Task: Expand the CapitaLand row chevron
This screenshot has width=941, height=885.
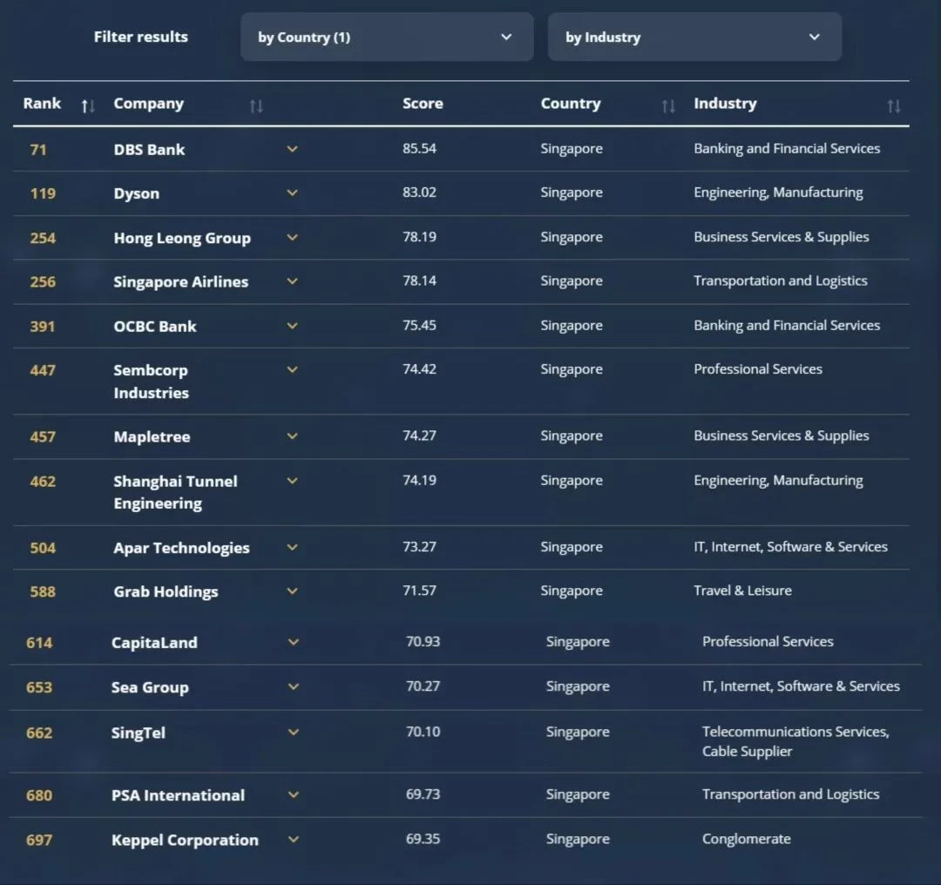Action: tap(294, 642)
